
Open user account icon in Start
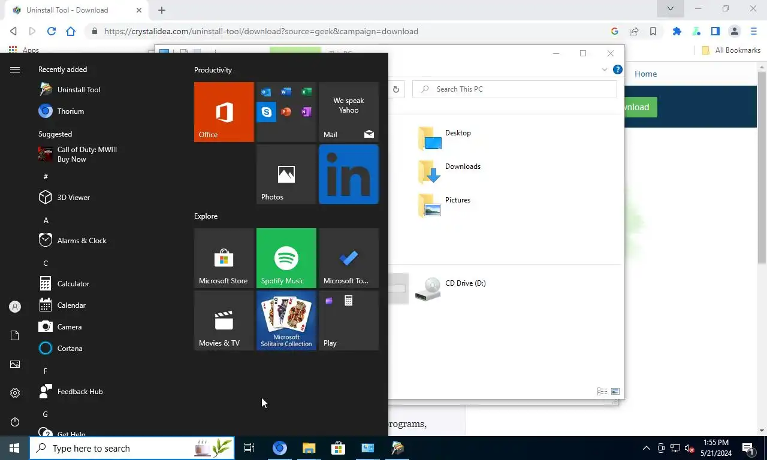coord(15,307)
